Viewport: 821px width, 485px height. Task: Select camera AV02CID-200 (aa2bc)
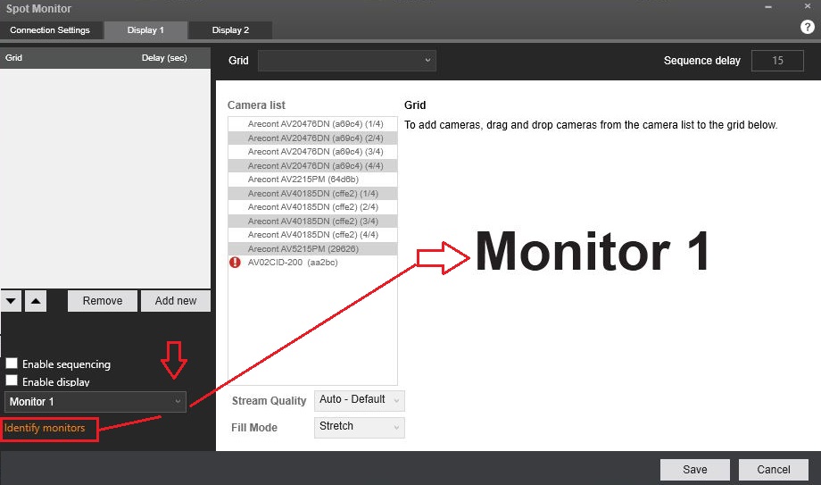pyautogui.click(x=312, y=263)
